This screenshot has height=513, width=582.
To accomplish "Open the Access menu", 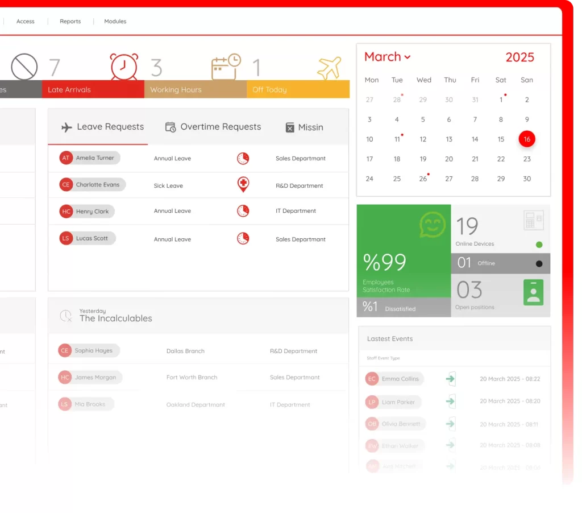I will click(25, 22).
